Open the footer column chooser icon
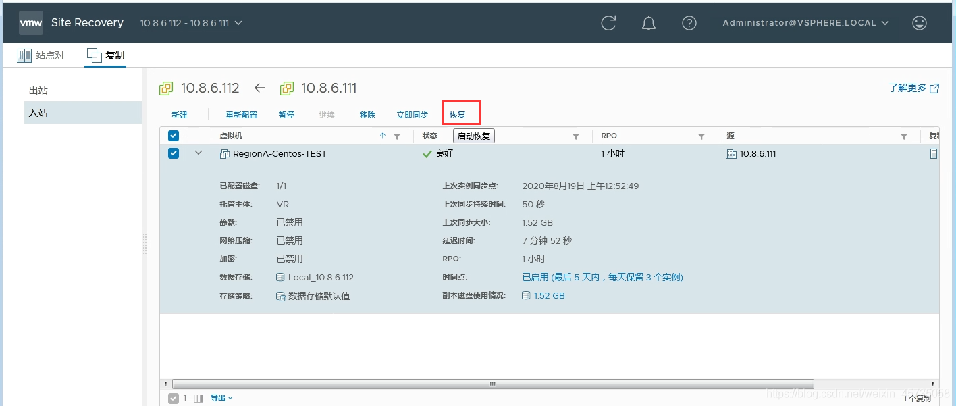This screenshot has width=956, height=406. (198, 399)
